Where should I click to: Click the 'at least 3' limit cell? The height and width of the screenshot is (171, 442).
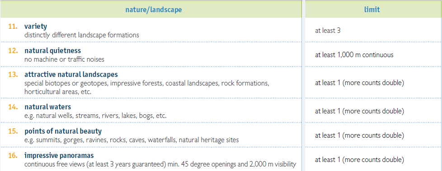point(328,31)
